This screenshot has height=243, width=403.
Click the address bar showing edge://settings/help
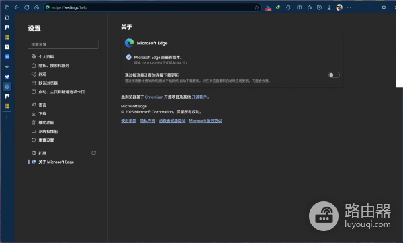pyautogui.click(x=152, y=7)
